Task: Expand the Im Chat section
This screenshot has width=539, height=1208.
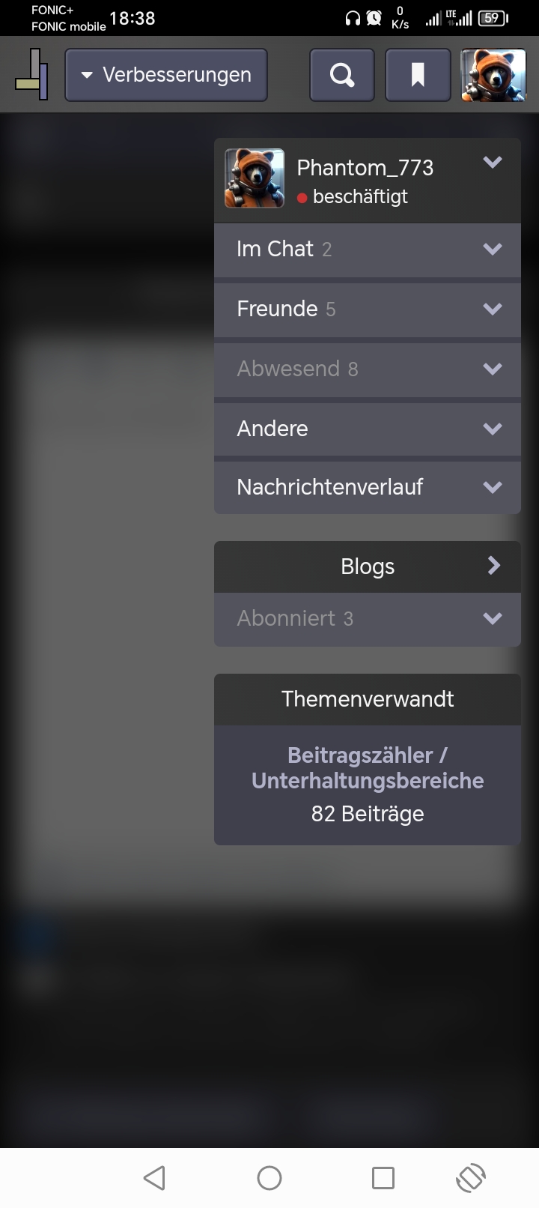Action: coord(368,250)
